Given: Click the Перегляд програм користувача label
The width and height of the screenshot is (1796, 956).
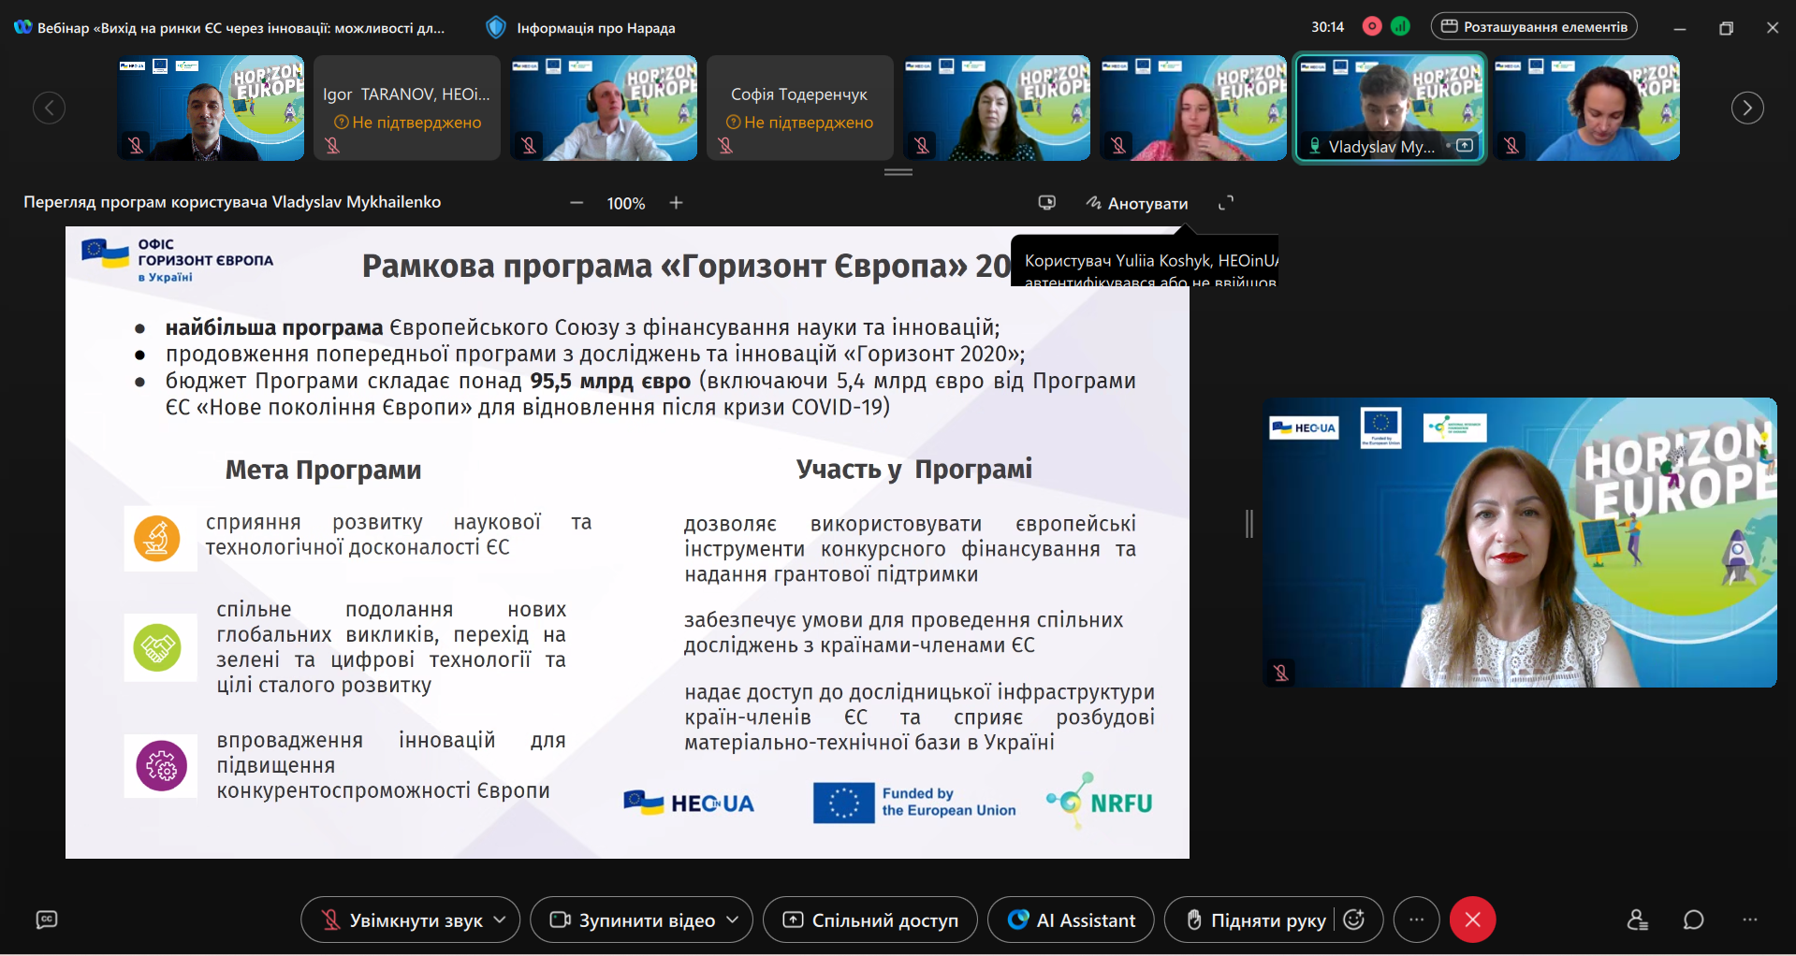Looking at the screenshot, I should 232,202.
